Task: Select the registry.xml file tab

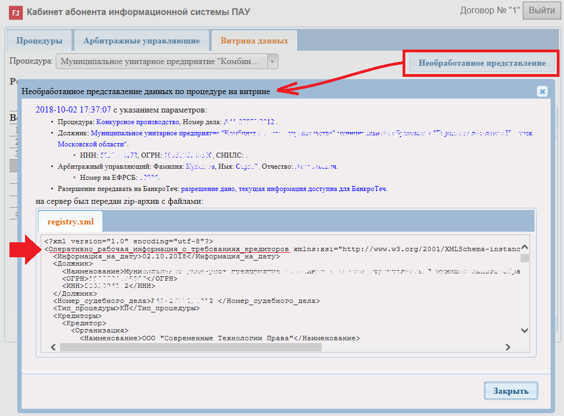Action: pos(70,222)
